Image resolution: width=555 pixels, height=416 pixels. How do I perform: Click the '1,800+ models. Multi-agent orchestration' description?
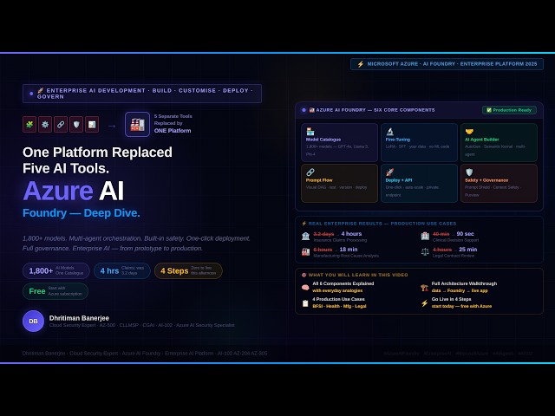pyautogui.click(x=136, y=244)
